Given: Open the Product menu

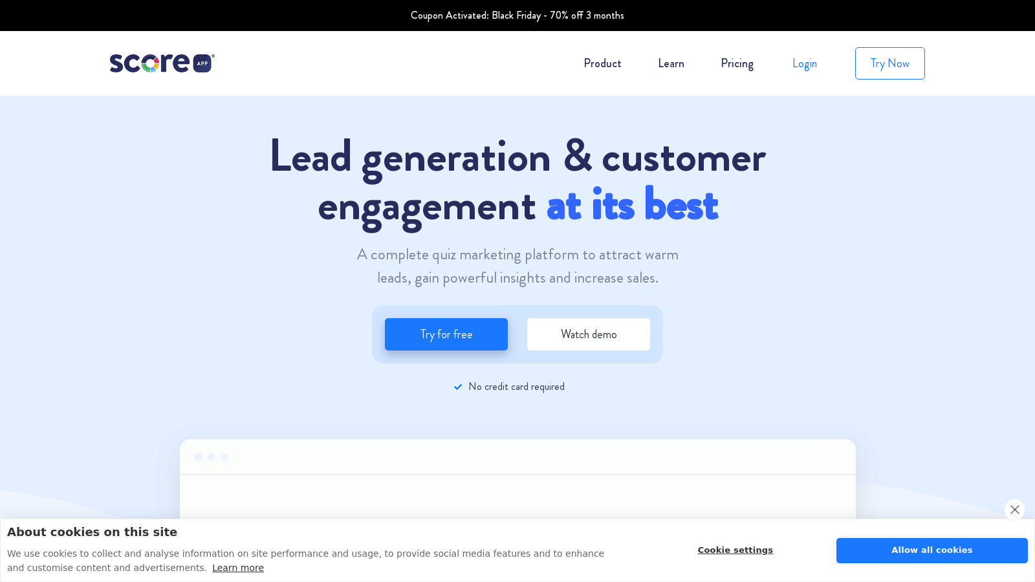Looking at the screenshot, I should click(602, 63).
